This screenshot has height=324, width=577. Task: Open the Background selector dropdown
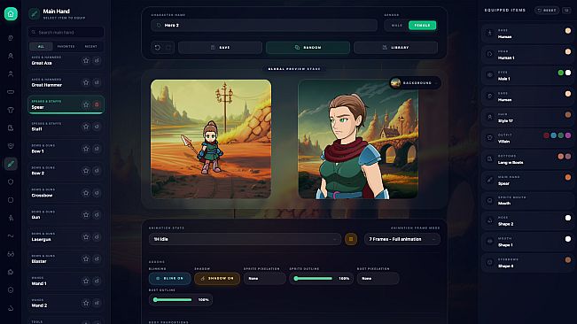click(415, 83)
